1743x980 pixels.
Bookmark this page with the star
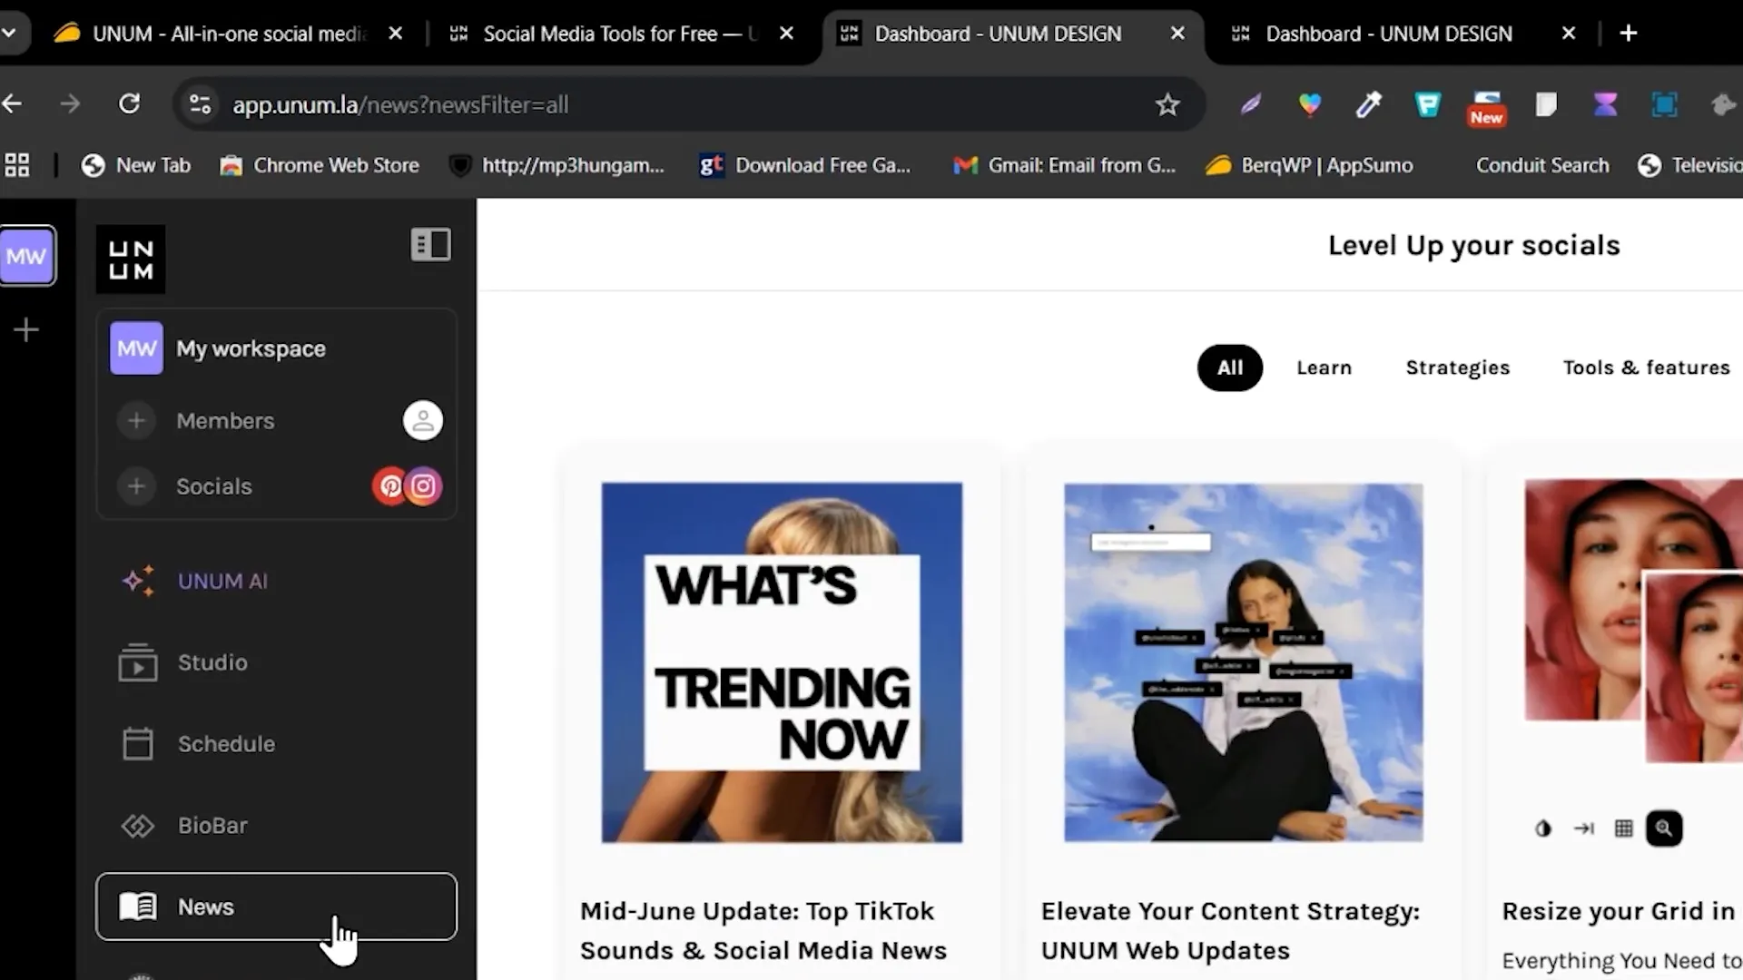click(x=1167, y=105)
